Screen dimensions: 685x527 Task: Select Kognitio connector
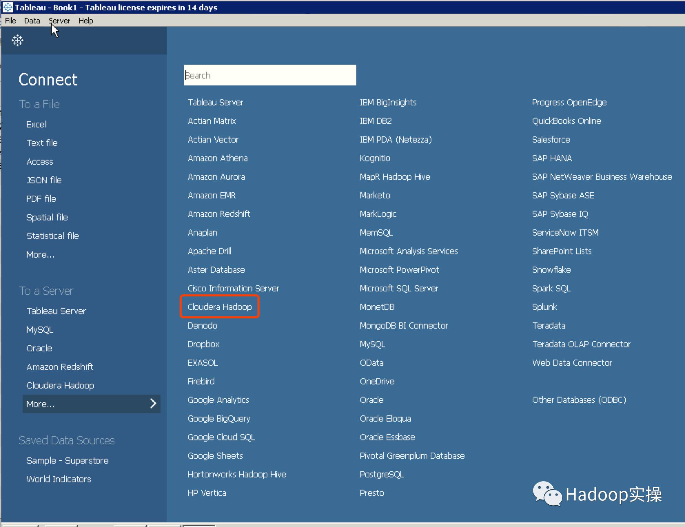(x=375, y=158)
